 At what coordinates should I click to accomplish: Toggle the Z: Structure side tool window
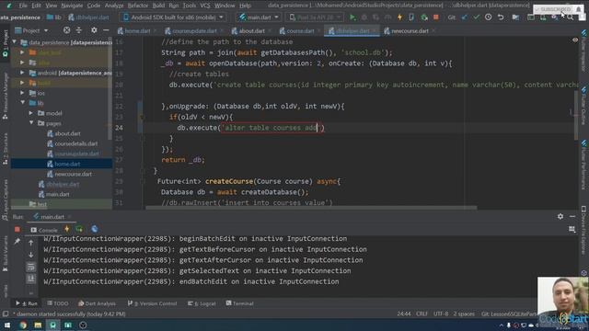click(6, 149)
